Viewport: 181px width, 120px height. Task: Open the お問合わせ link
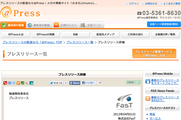[151, 4]
